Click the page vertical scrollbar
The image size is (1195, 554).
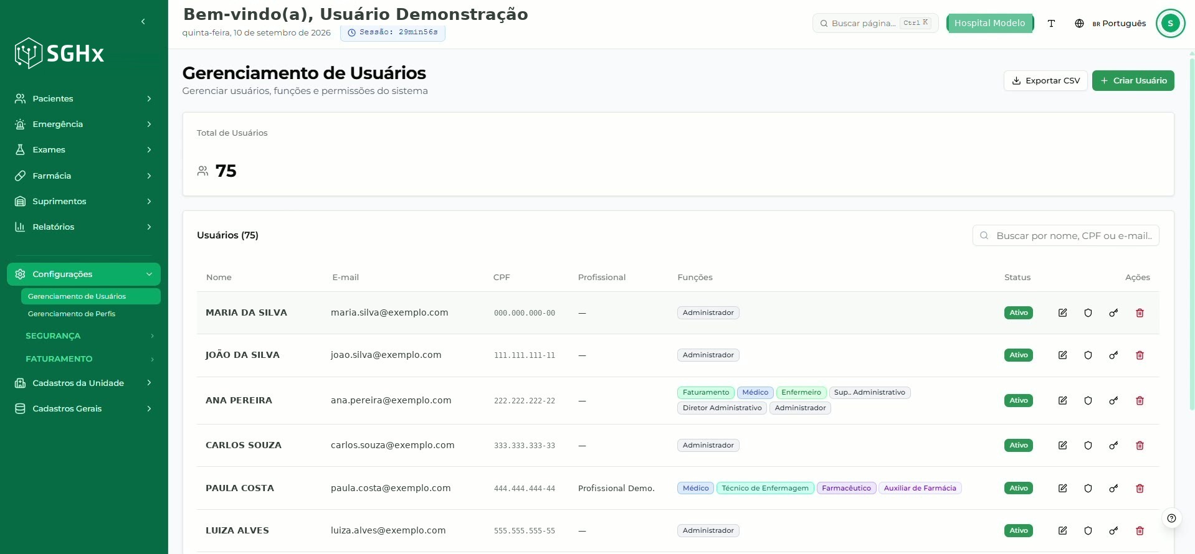[1191, 233]
